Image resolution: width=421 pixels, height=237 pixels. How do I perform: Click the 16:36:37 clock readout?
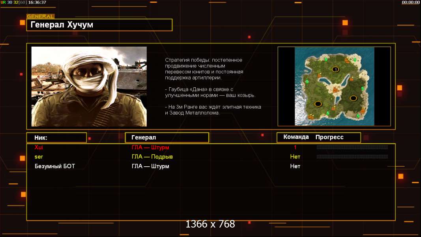[37, 2]
